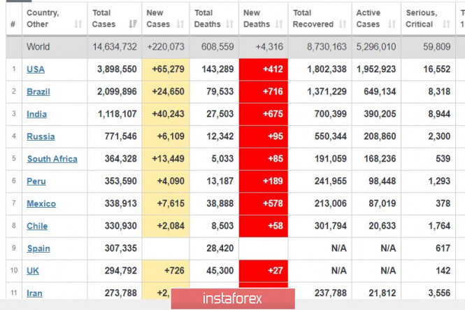This screenshot has height=310, width=465.
Task: Click the # rank column header
Action: [13, 24]
